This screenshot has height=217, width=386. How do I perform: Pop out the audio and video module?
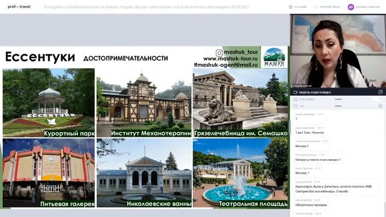click(381, 92)
